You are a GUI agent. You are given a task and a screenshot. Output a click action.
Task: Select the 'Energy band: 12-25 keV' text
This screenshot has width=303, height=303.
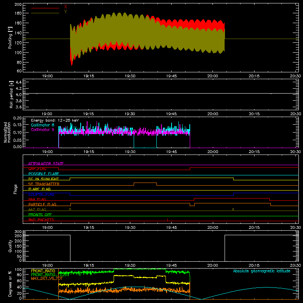coord(55,120)
